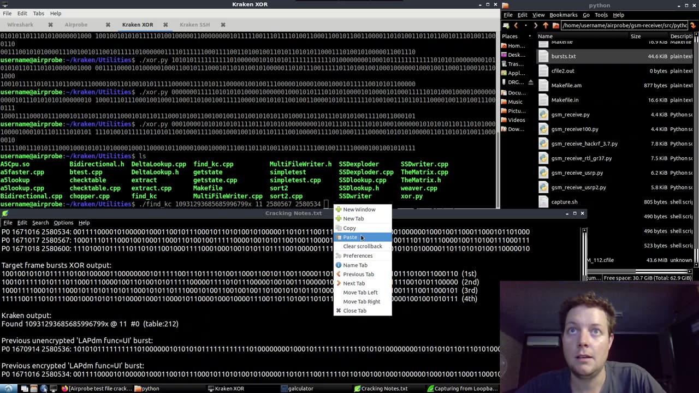Select the gsm_receive100.py file icon
699x393 pixels.
543,129
